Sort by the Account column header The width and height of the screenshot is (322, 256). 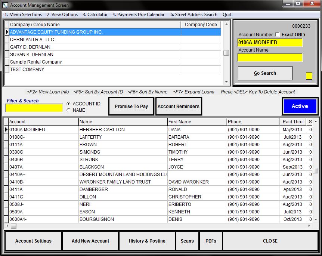(43, 121)
